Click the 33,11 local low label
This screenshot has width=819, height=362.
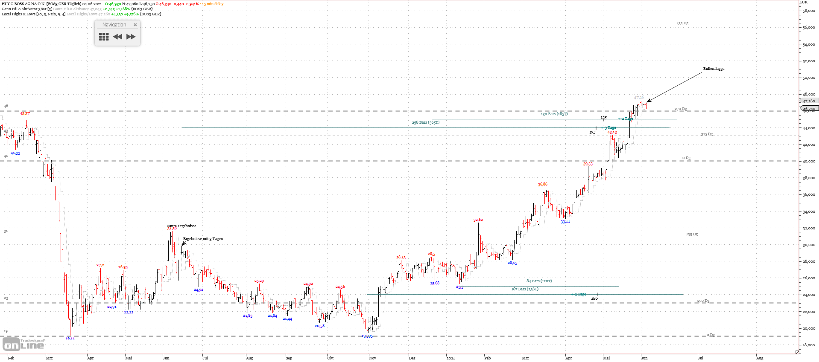click(x=565, y=221)
